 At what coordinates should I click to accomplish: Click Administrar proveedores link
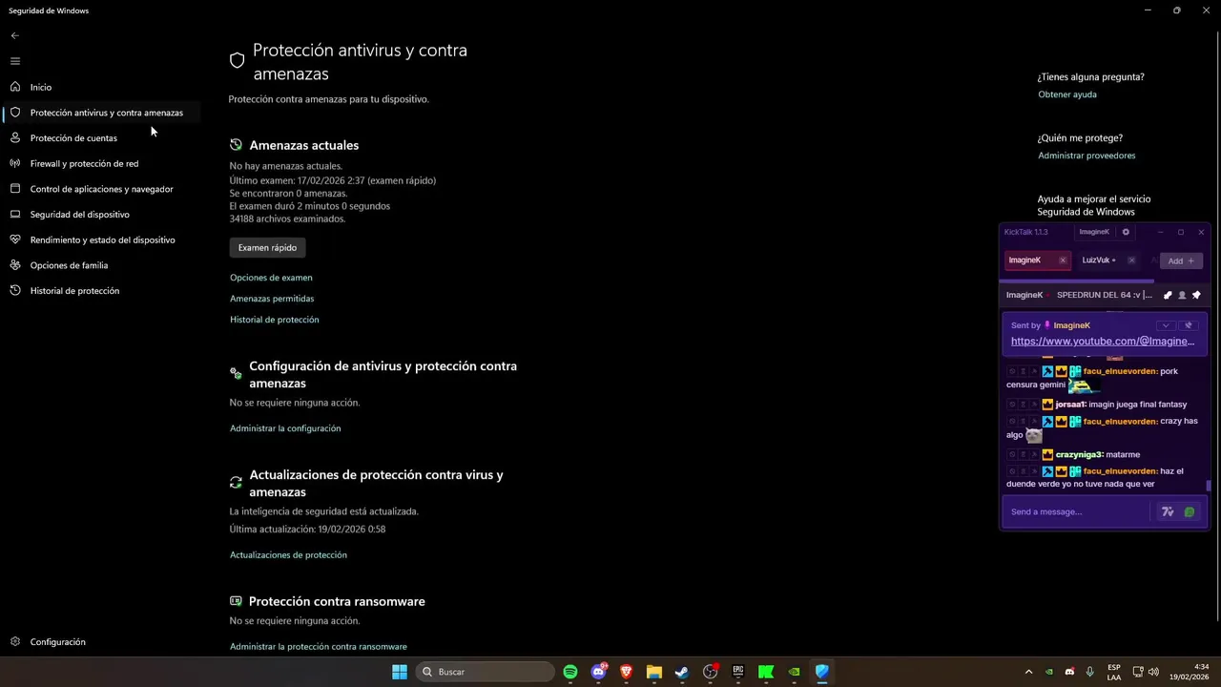1086,156
